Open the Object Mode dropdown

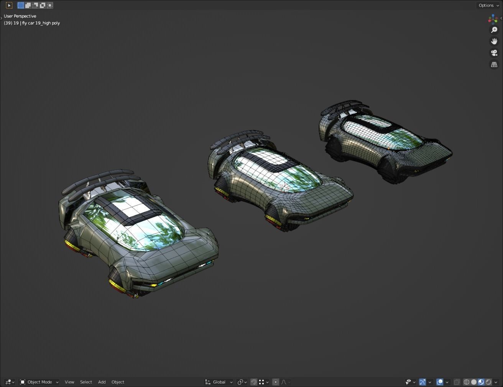(x=39, y=382)
